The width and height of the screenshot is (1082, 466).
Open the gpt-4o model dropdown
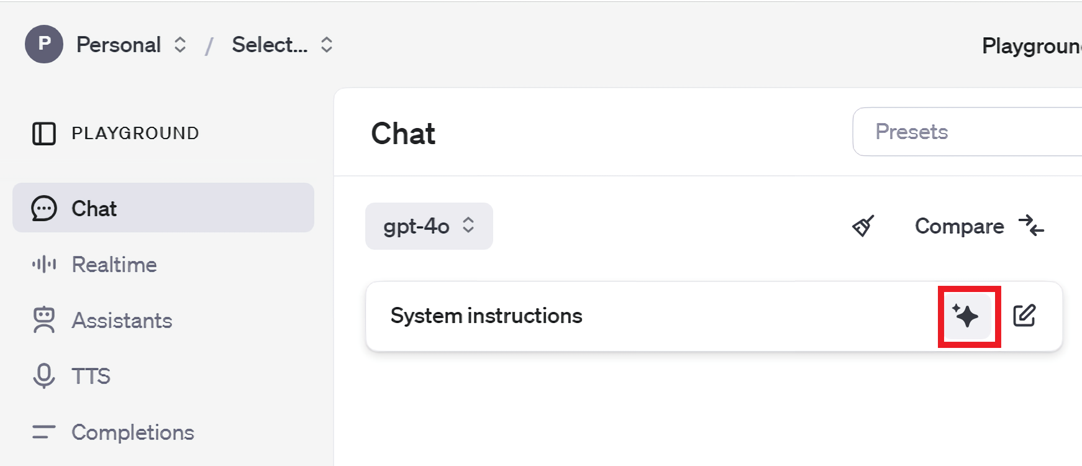pyautogui.click(x=429, y=226)
